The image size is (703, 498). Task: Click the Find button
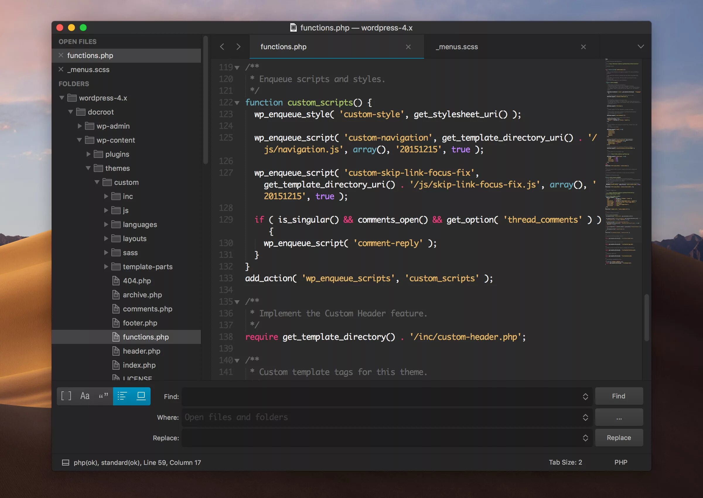click(x=619, y=396)
